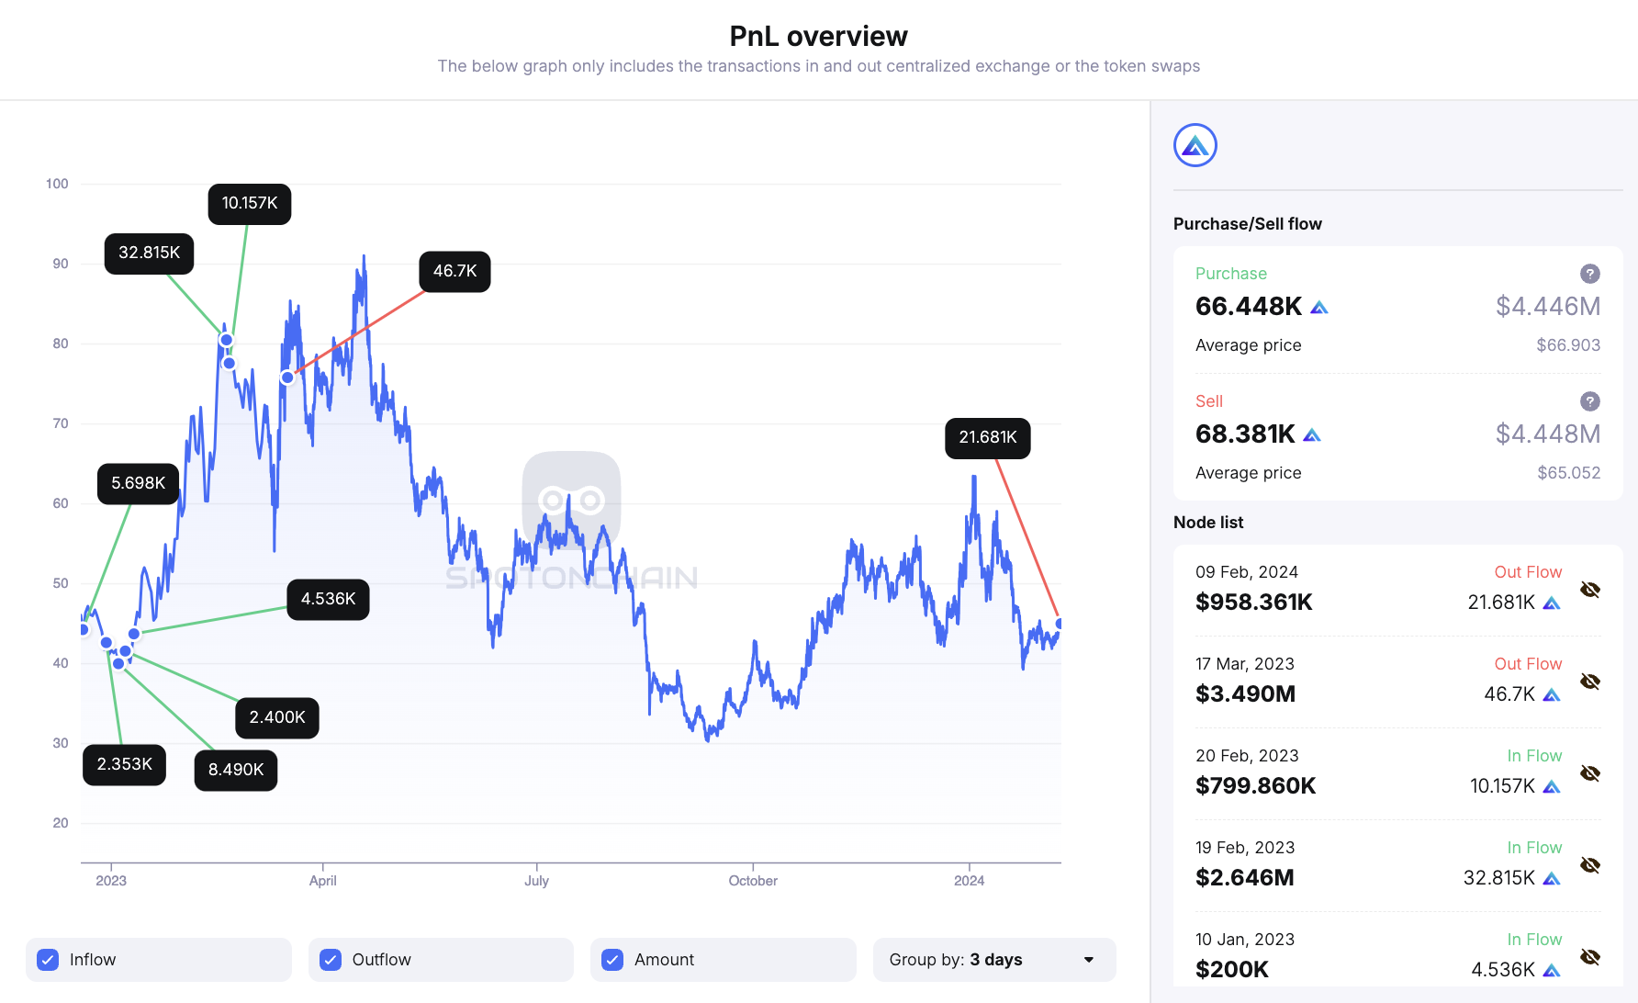Click the 46.7K outflow chart label

point(454,272)
